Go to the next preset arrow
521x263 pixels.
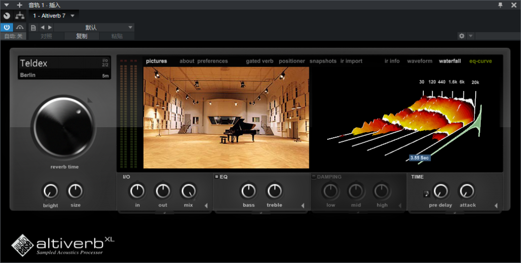pyautogui.click(x=50, y=27)
